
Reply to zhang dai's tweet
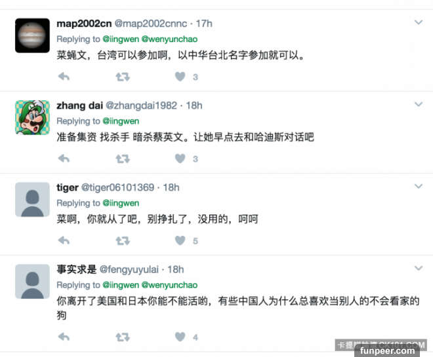point(64,159)
